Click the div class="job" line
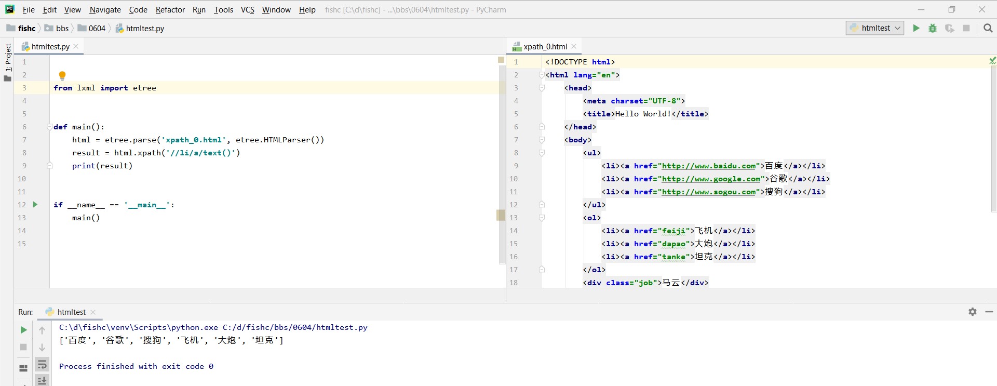997x386 pixels. pyautogui.click(x=645, y=283)
